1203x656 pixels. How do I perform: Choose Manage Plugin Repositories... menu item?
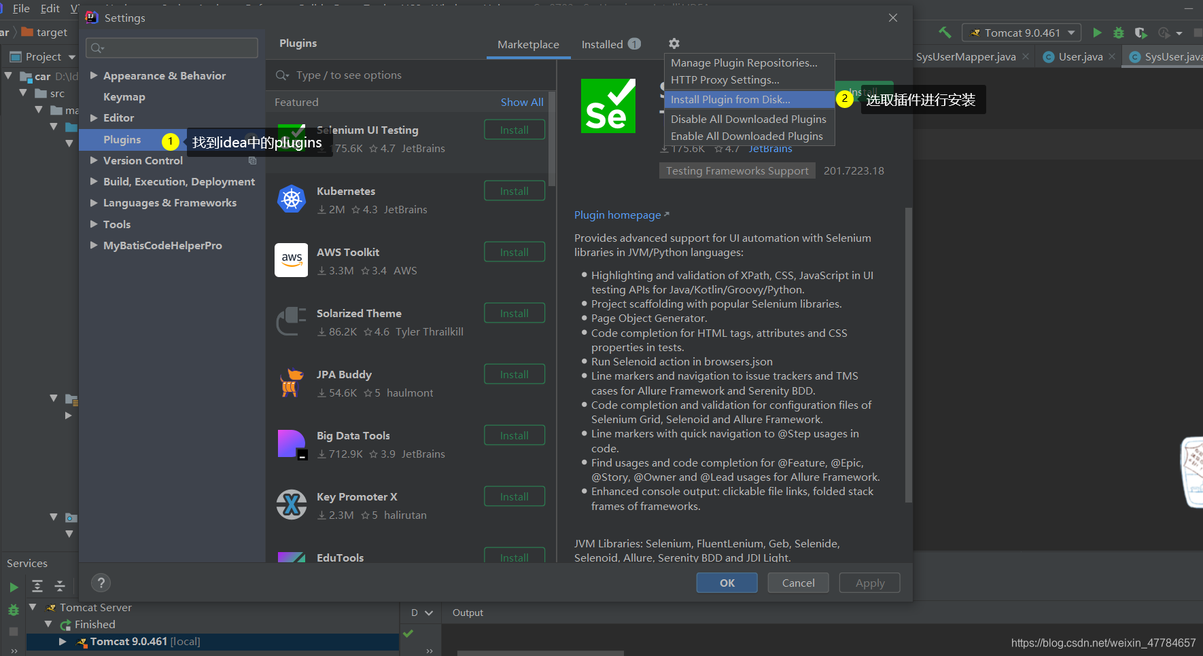[749, 62]
